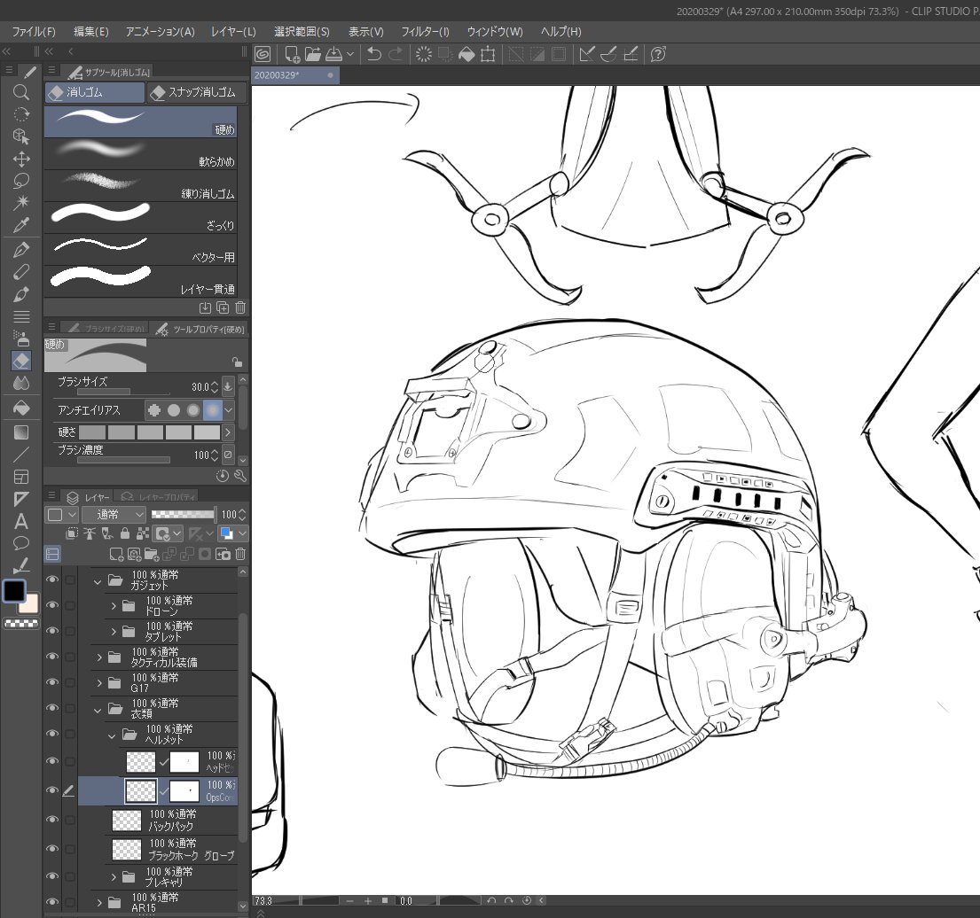This screenshot has height=918, width=980.
Task: Hide the G17 folder layer
Action: tap(52, 682)
